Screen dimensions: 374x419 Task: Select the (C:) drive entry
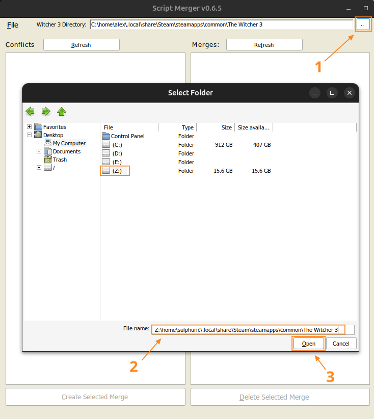pos(117,145)
